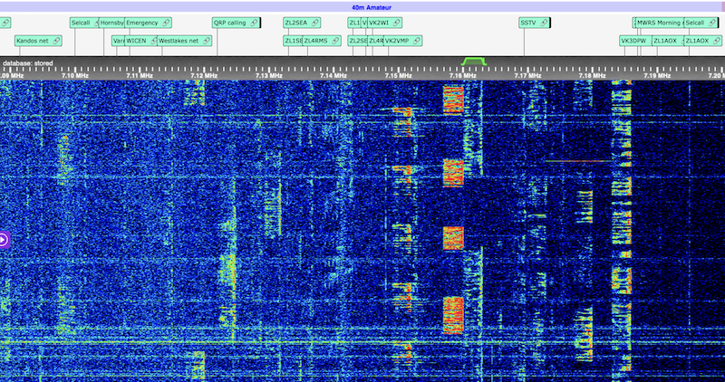The width and height of the screenshot is (725, 382).
Task: Click the link icon on Emergency label
Action: pos(166,23)
